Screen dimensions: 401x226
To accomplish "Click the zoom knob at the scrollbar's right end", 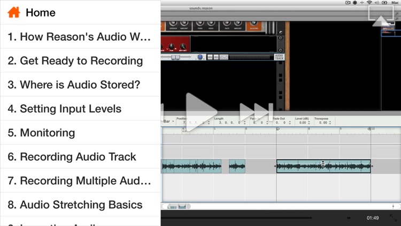I will point(393,206).
